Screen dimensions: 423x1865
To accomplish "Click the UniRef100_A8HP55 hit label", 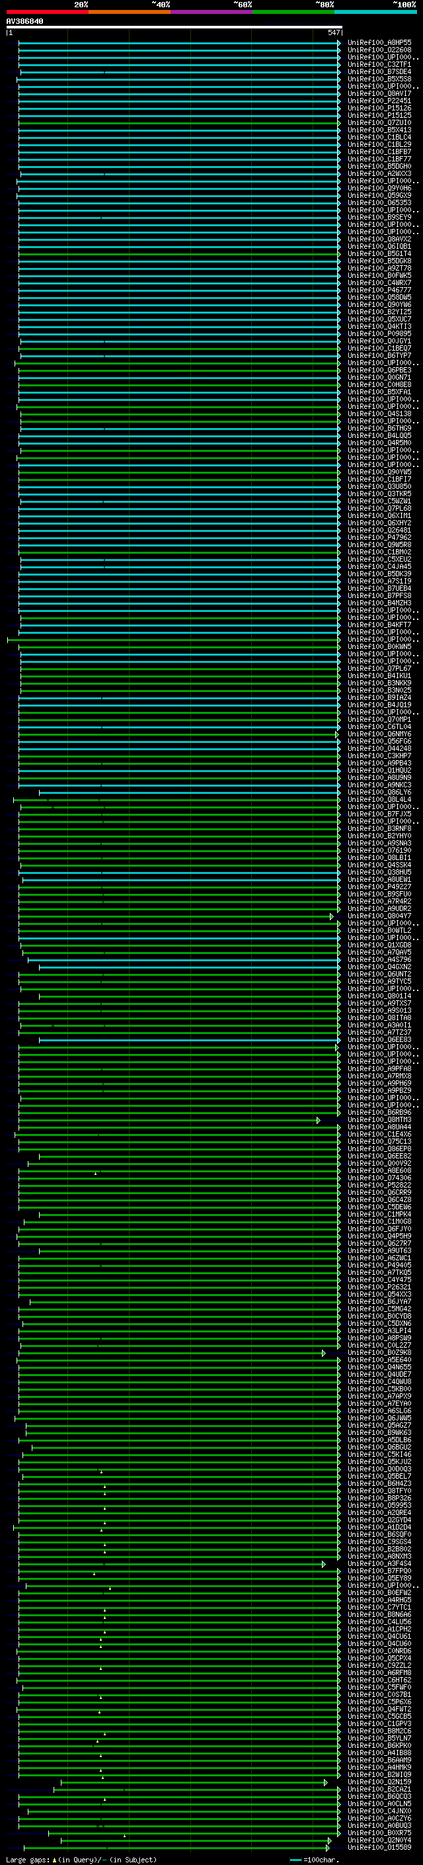I will (379, 43).
